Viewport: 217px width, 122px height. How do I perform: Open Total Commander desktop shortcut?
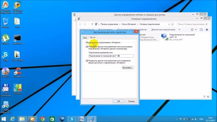click(5, 90)
